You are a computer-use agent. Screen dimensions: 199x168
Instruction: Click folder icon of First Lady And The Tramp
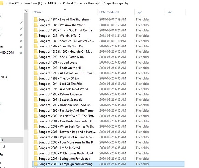click(x=36, y=110)
